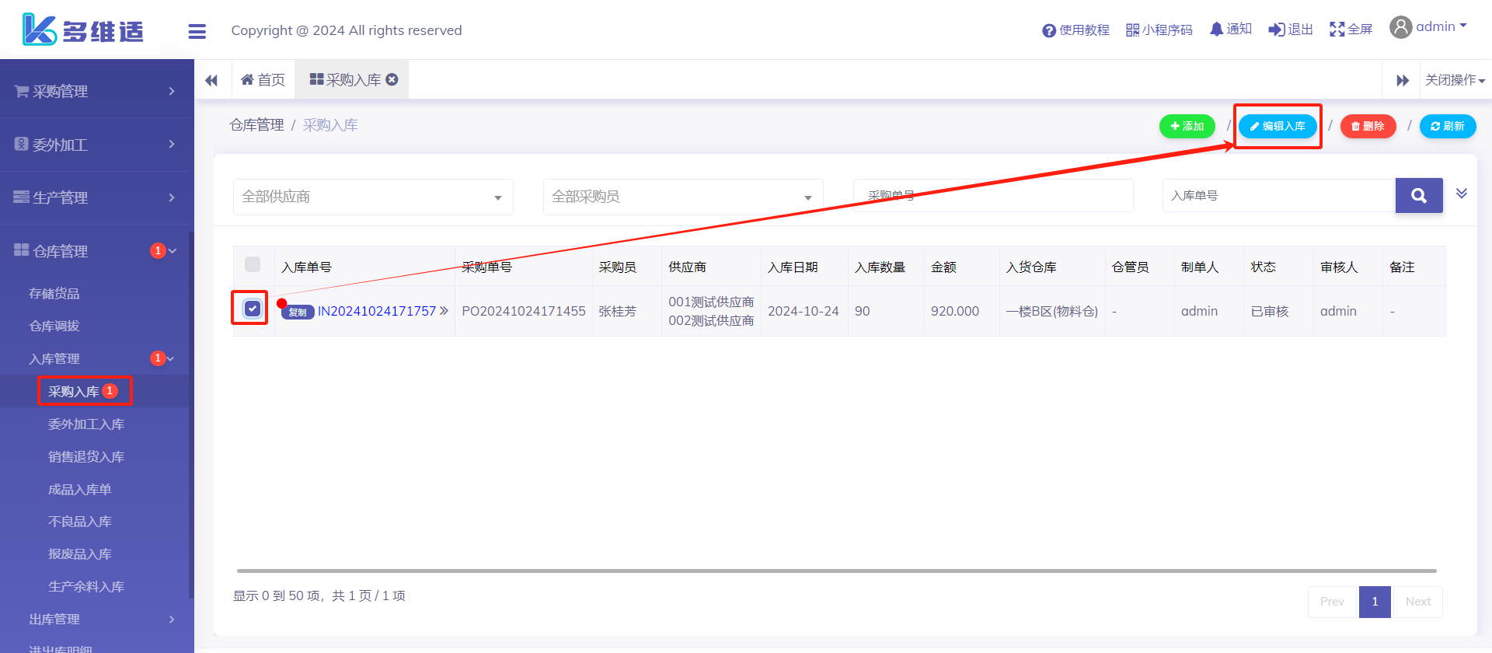The height and width of the screenshot is (653, 1492).
Task: Click the blue search magnifier button
Action: tap(1418, 196)
